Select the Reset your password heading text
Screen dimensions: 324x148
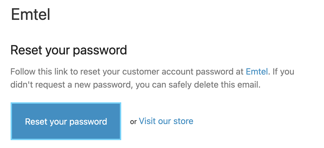69,50
